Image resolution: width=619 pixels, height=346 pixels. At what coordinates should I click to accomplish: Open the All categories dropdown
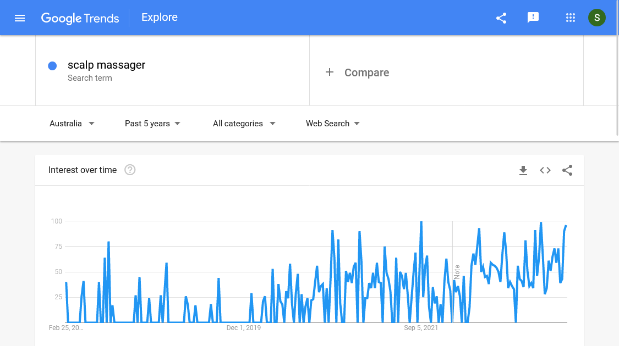click(244, 124)
